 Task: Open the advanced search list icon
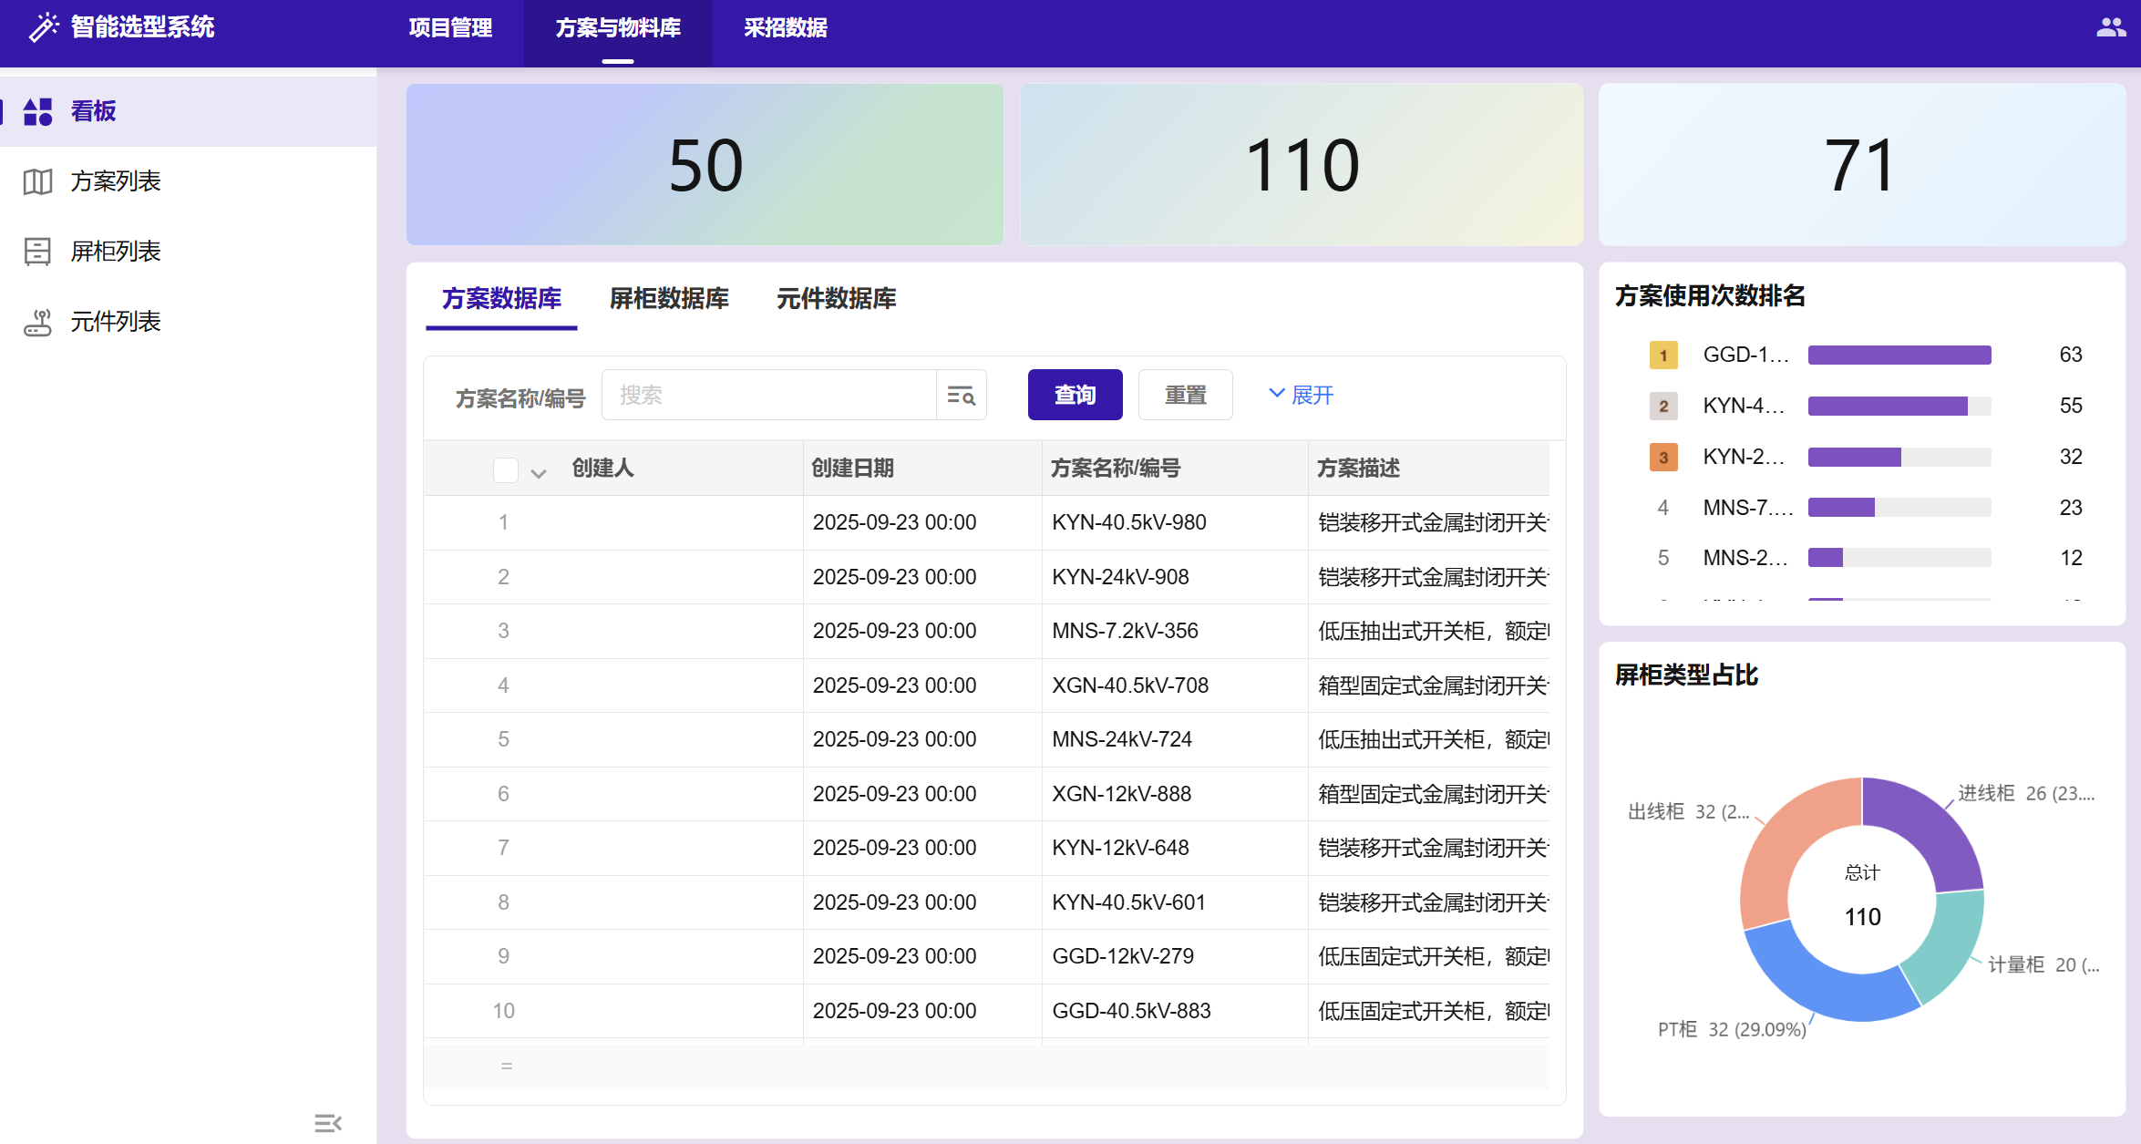(x=961, y=395)
